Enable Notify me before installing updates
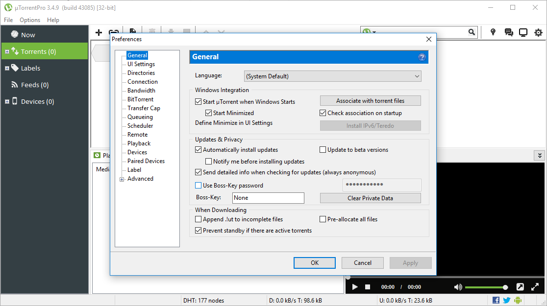The height and width of the screenshot is (306, 547). pyautogui.click(x=209, y=162)
